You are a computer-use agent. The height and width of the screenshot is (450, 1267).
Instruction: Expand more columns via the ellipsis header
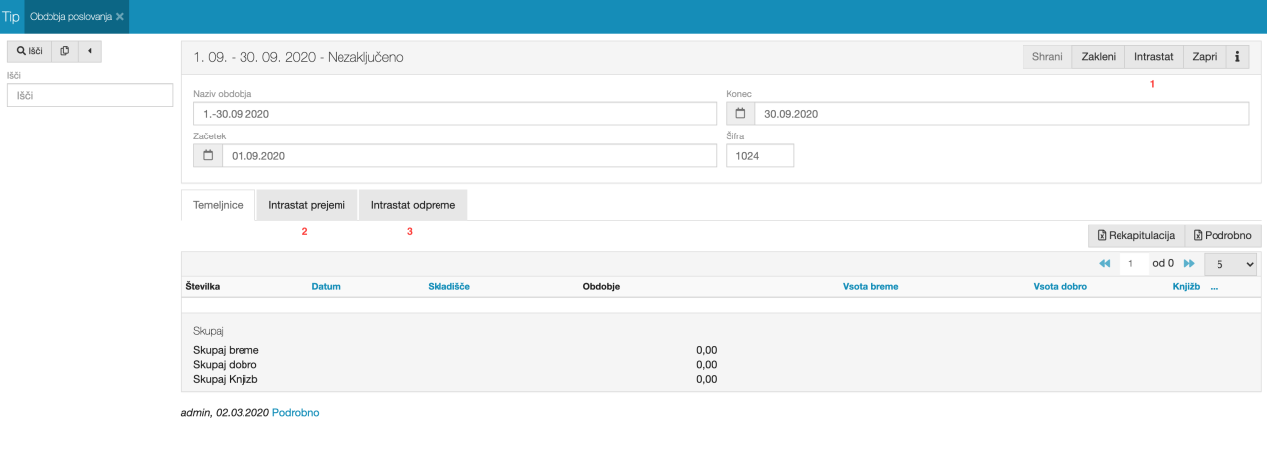(x=1214, y=287)
